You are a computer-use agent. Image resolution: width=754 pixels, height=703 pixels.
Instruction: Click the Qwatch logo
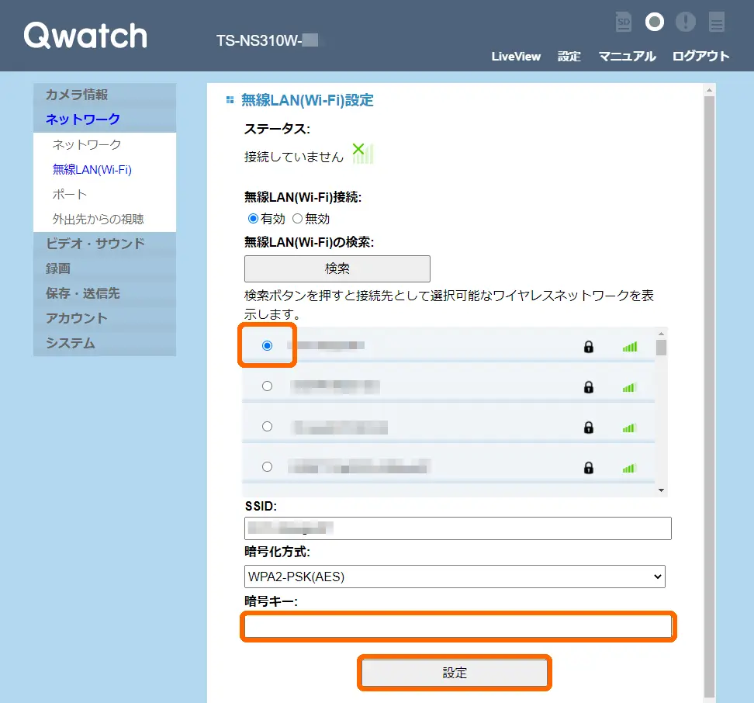click(85, 36)
